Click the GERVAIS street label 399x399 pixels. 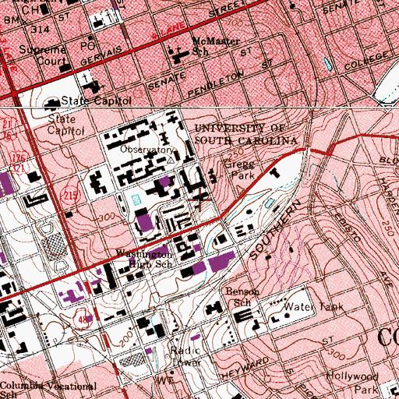[x=101, y=56]
